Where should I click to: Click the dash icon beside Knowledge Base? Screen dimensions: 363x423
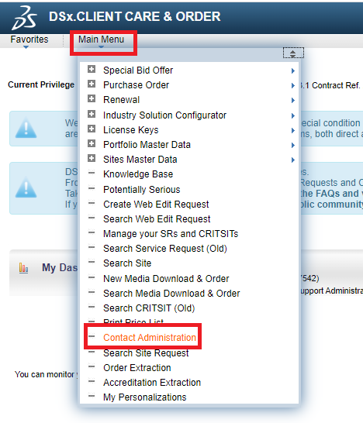[92, 173]
